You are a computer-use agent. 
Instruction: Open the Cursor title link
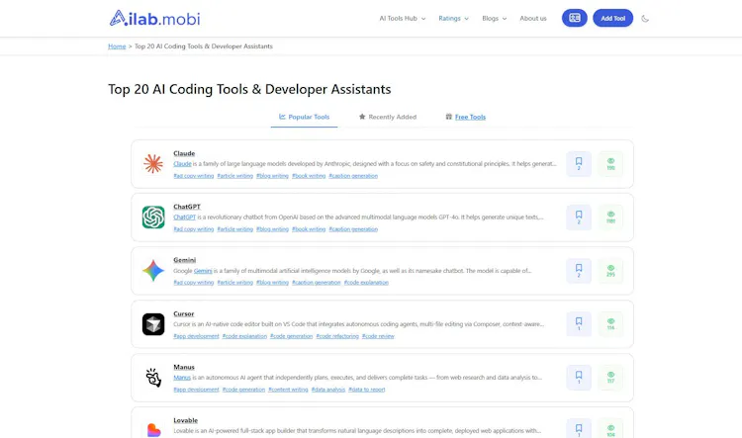point(184,313)
